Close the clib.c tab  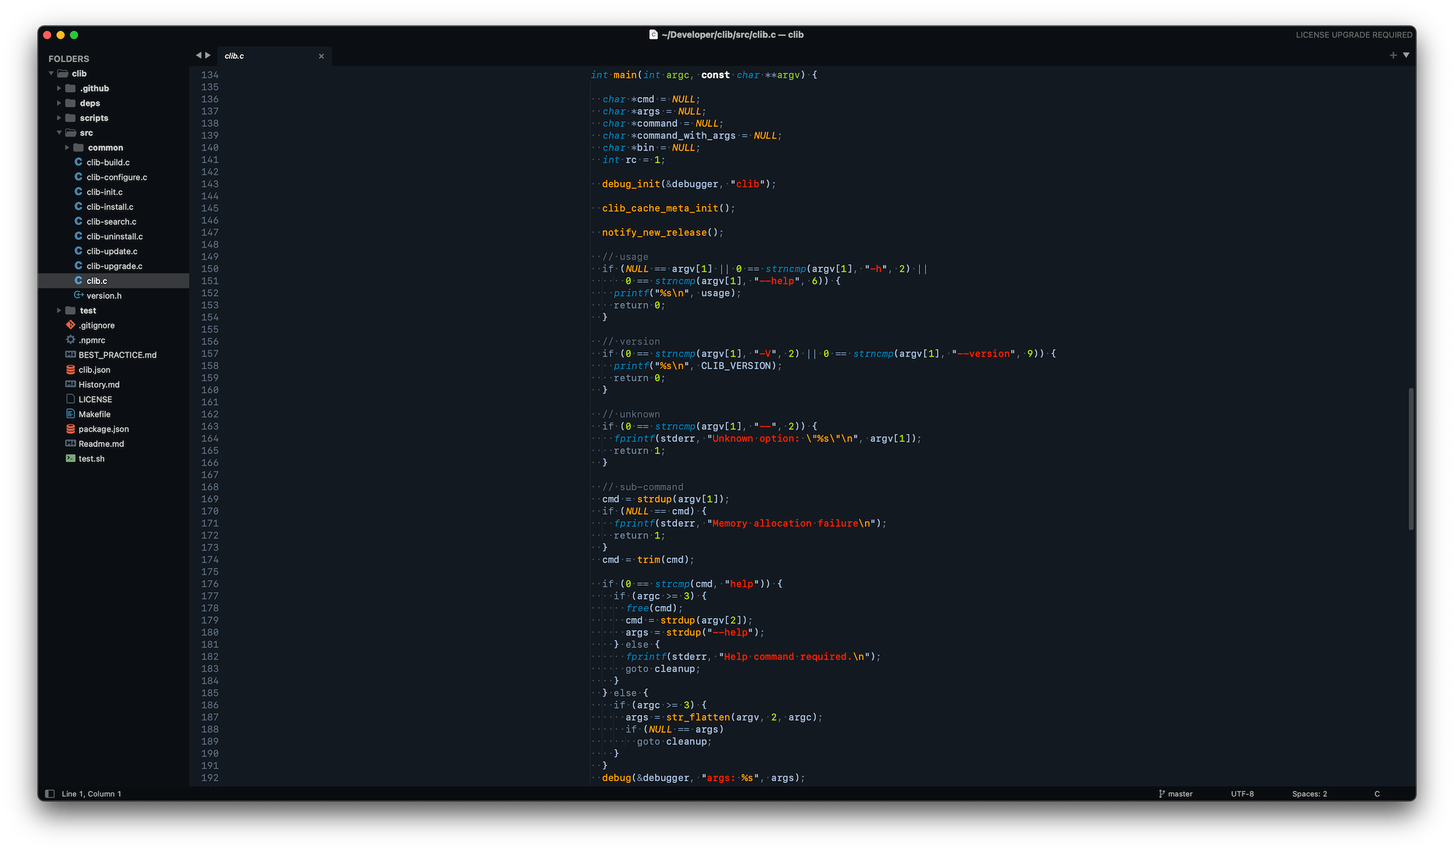[321, 56]
